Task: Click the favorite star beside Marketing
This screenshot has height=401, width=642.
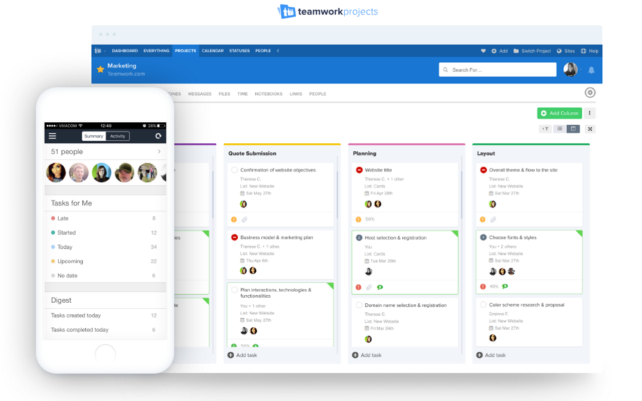Action: 100,69
